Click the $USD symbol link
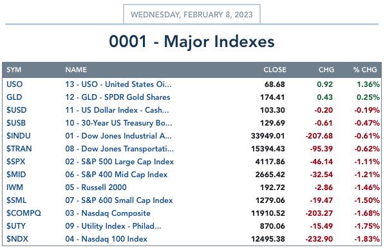The height and width of the screenshot is (250, 385). click(x=17, y=110)
